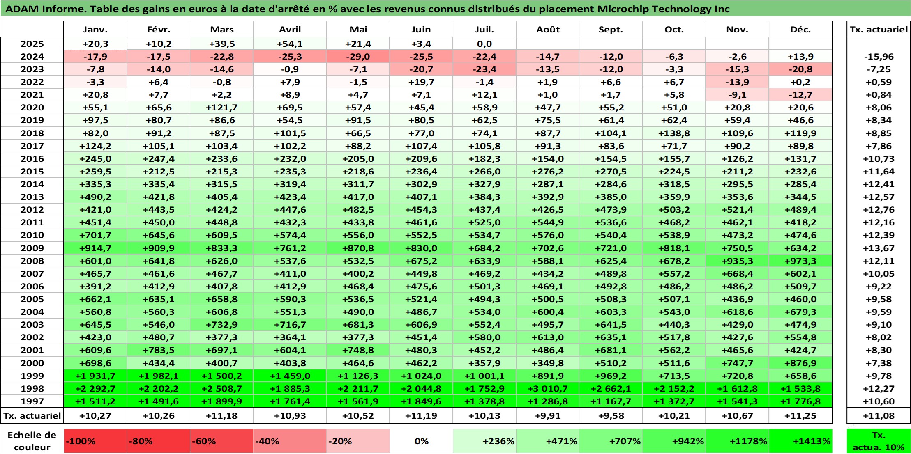Click the 'Janv.' column header
The width and height of the screenshot is (911, 454).
click(95, 30)
